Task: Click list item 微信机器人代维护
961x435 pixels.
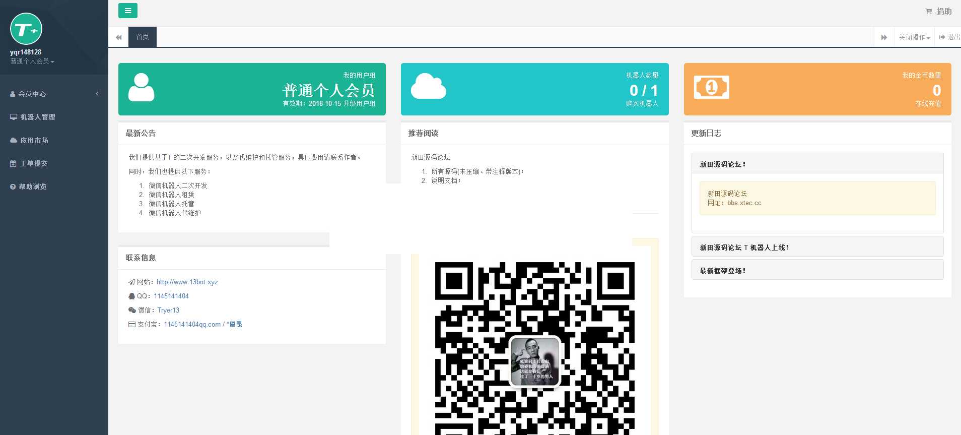Action: [175, 213]
